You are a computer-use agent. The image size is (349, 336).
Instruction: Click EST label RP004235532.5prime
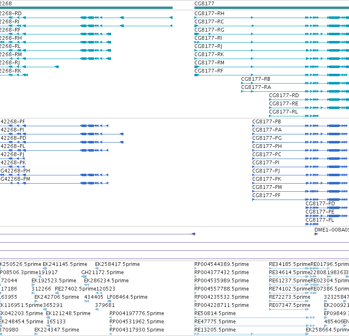[x=221, y=297]
